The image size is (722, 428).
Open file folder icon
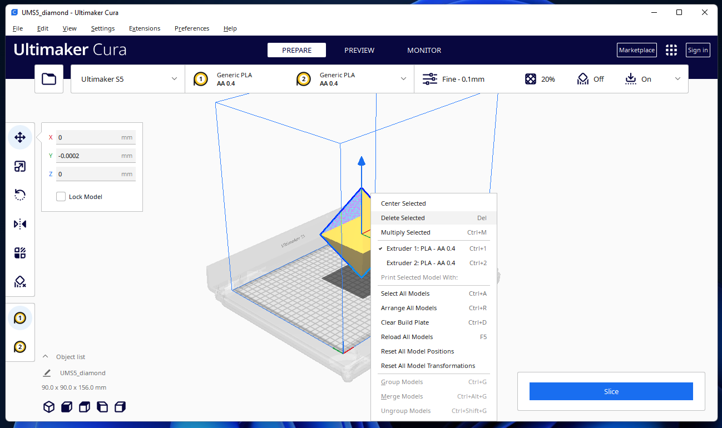tap(49, 79)
